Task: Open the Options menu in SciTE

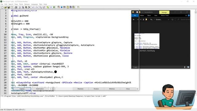Action: click(27, 4)
